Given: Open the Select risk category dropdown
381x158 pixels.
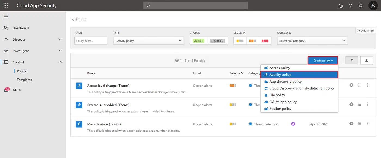Looking at the screenshot, I should 312,41.
